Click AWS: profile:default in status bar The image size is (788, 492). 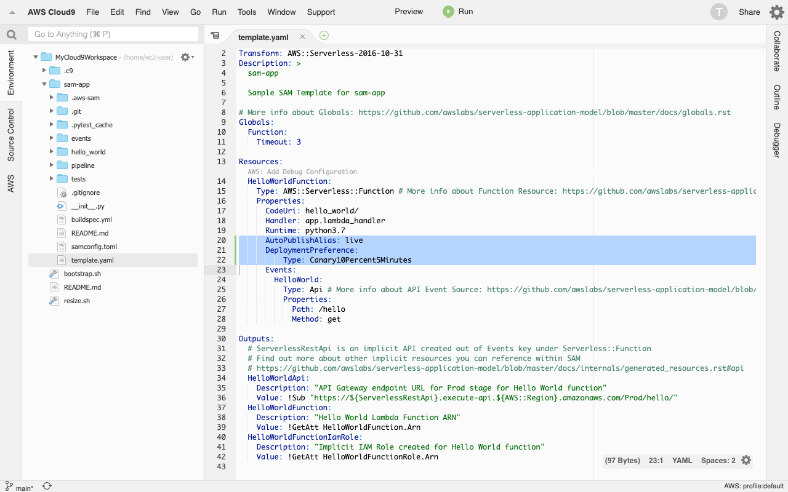point(754,486)
